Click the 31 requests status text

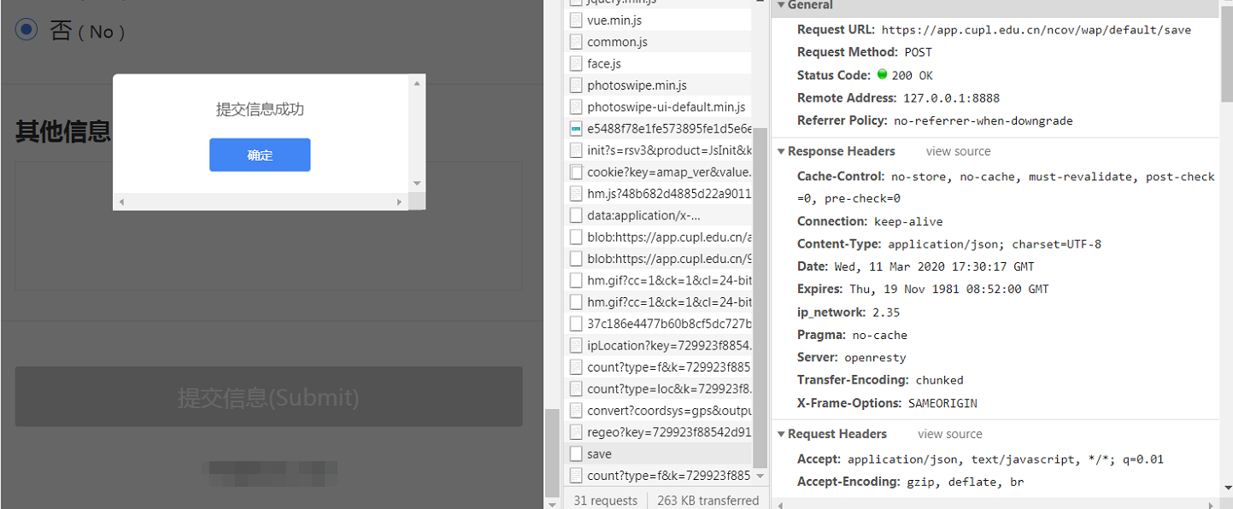coord(606,500)
